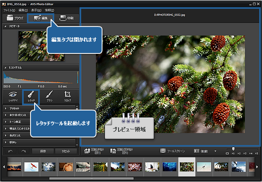Screen dimensions: 262x182
Task: Click the redo arrow button
Action: pos(24,151)
